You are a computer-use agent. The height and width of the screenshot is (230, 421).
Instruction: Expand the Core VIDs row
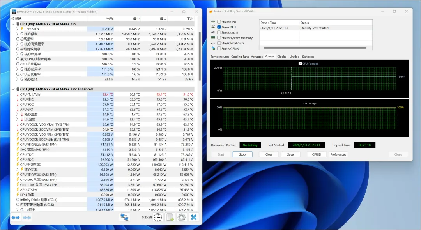(17, 29)
